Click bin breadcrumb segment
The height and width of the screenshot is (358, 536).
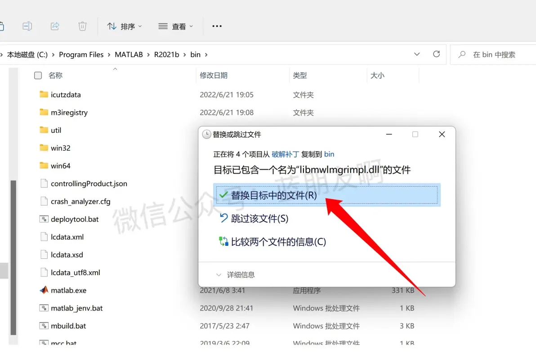[195, 55]
